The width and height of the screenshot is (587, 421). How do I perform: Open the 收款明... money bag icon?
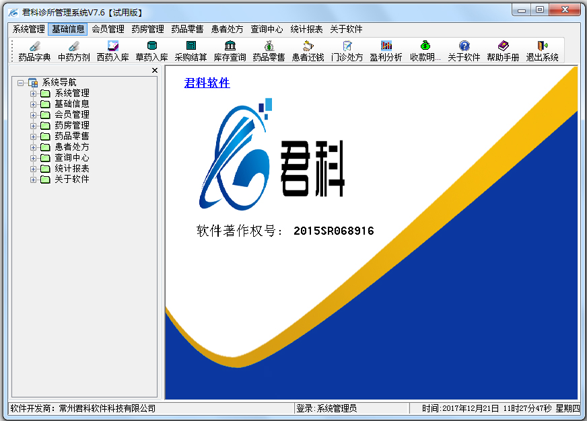(x=425, y=51)
